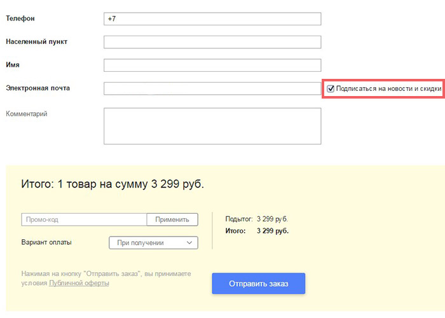
Task: Click the Вариант оплаты label
Action: 46,242
